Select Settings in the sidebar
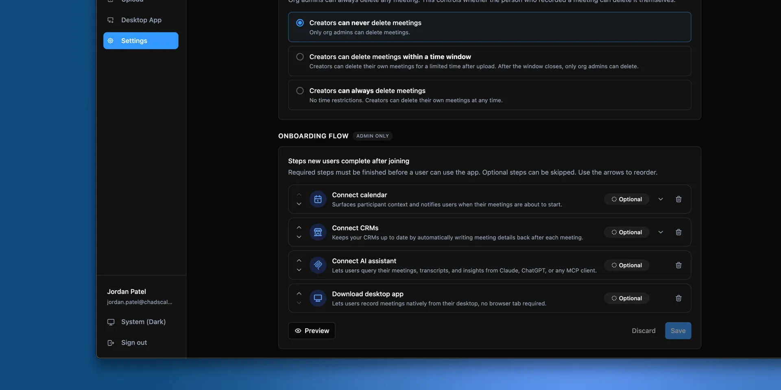 [x=141, y=41]
